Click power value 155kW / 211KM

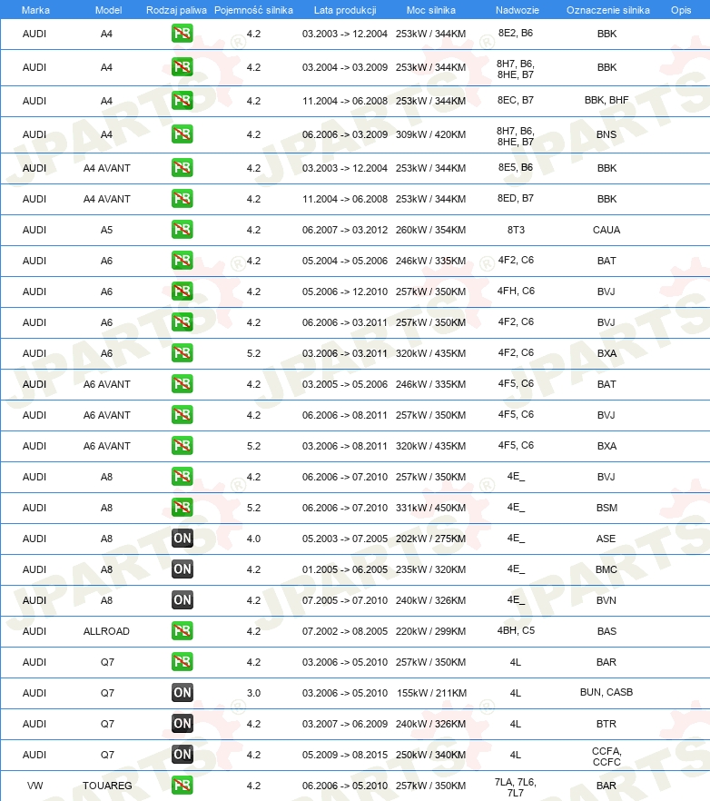point(431,693)
